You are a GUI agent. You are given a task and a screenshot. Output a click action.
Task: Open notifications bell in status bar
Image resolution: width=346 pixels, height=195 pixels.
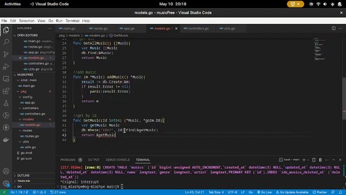click(341, 192)
